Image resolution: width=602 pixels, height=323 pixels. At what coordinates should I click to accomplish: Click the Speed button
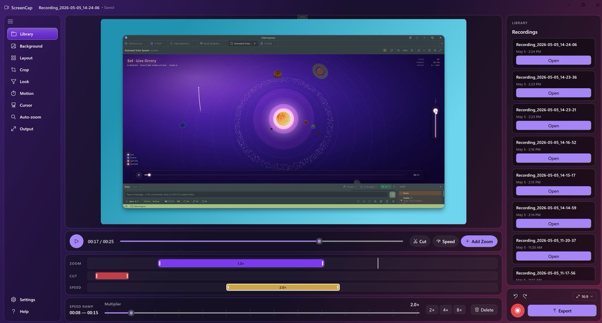445,241
